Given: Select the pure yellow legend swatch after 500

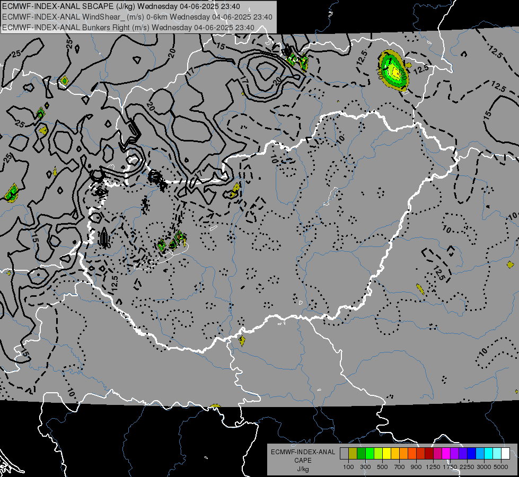Looking at the screenshot, I should click(386, 454).
